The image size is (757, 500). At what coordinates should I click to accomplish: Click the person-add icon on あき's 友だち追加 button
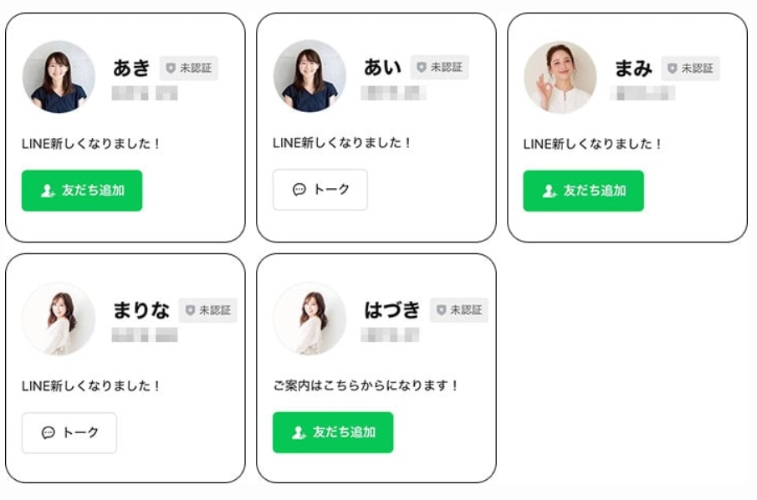tap(46, 191)
